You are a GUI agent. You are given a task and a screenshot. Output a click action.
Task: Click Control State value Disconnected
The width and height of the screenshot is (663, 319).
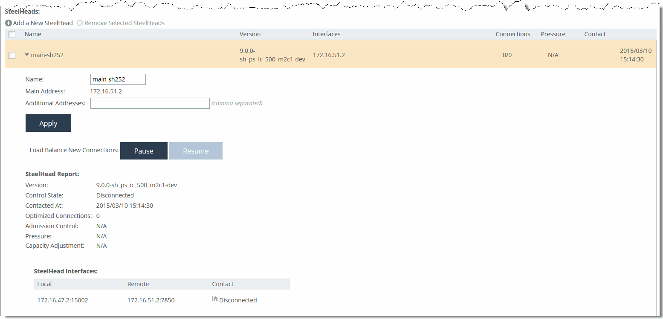coord(115,195)
